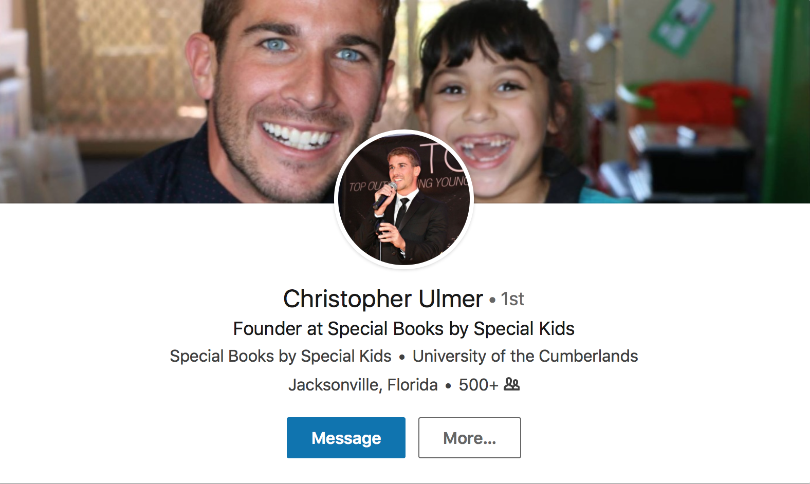This screenshot has height=484, width=810.
Task: View Christopher Ulmer's circular profile photo
Action: (404, 199)
